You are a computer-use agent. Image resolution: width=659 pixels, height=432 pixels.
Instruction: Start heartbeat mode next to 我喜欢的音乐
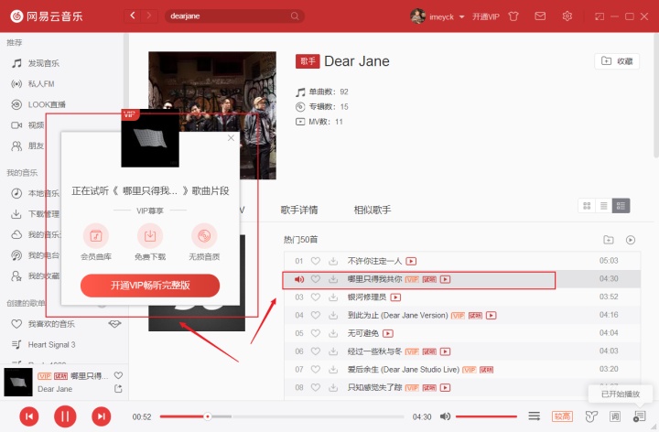click(114, 324)
